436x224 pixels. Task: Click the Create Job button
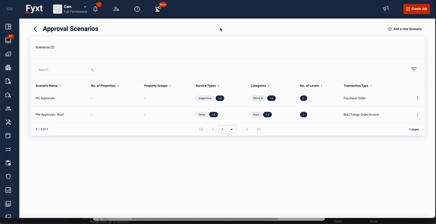click(x=416, y=9)
